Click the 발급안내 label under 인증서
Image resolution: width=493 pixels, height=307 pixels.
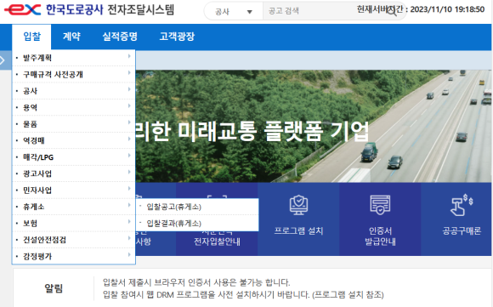380,242
